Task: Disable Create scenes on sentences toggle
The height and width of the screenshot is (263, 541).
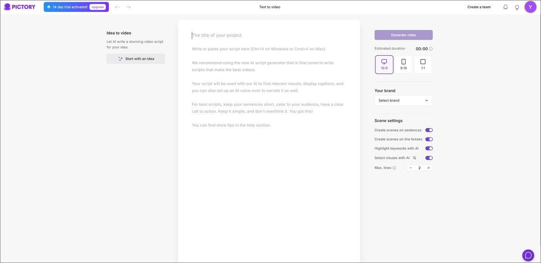Action: (429, 130)
